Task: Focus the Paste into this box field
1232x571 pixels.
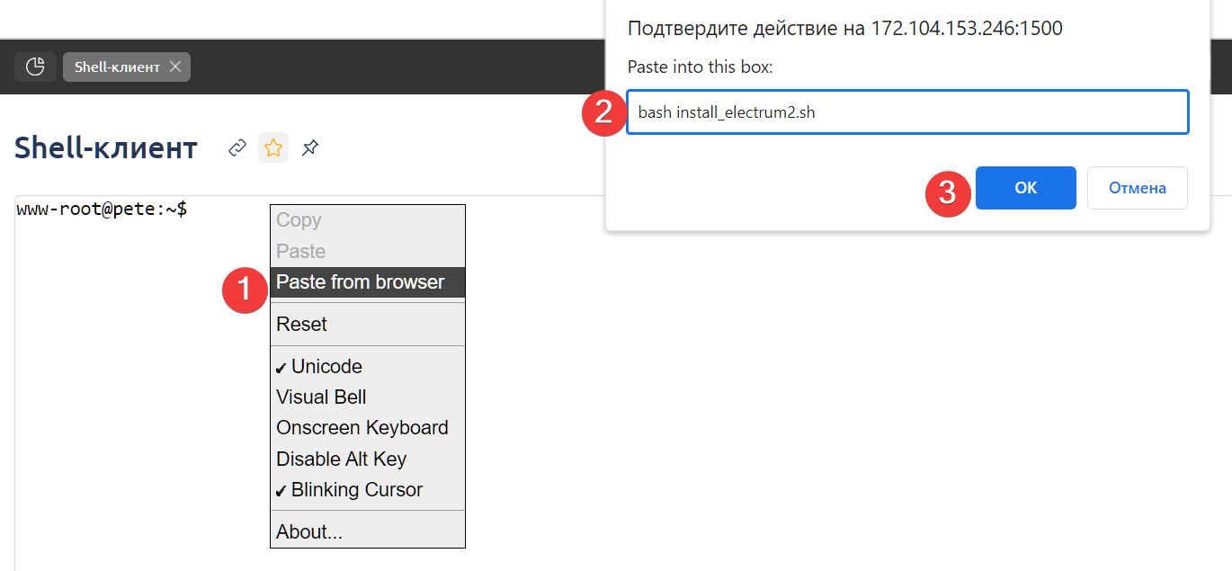Action: pos(906,112)
